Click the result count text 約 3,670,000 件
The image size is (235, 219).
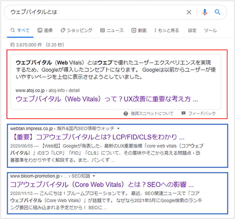26,45
